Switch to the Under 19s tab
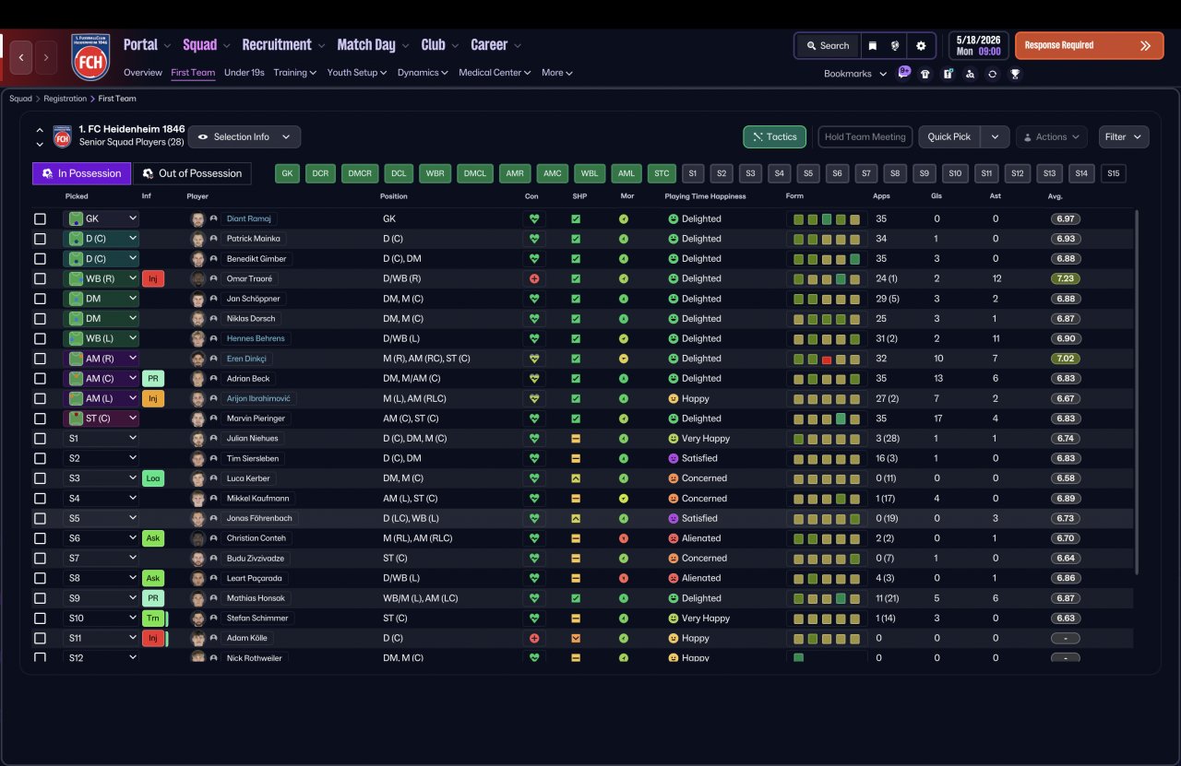This screenshot has width=1181, height=766. tap(245, 72)
